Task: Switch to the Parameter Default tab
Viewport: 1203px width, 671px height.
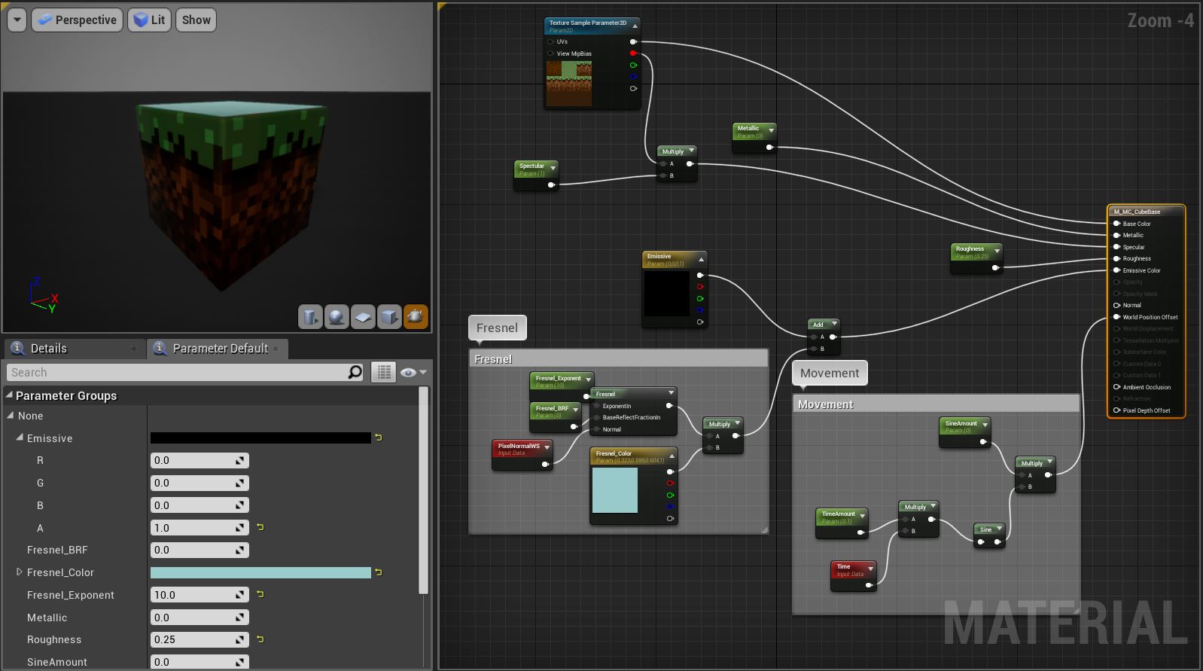Action: click(220, 348)
